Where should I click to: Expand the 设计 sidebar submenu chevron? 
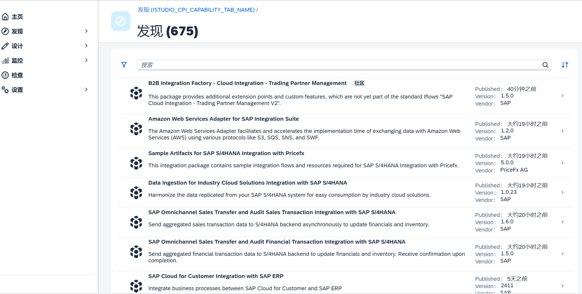click(x=86, y=46)
